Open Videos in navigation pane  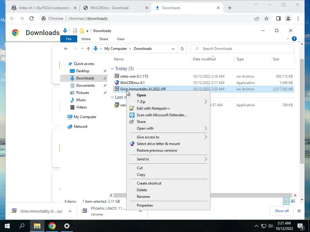pos(81,107)
